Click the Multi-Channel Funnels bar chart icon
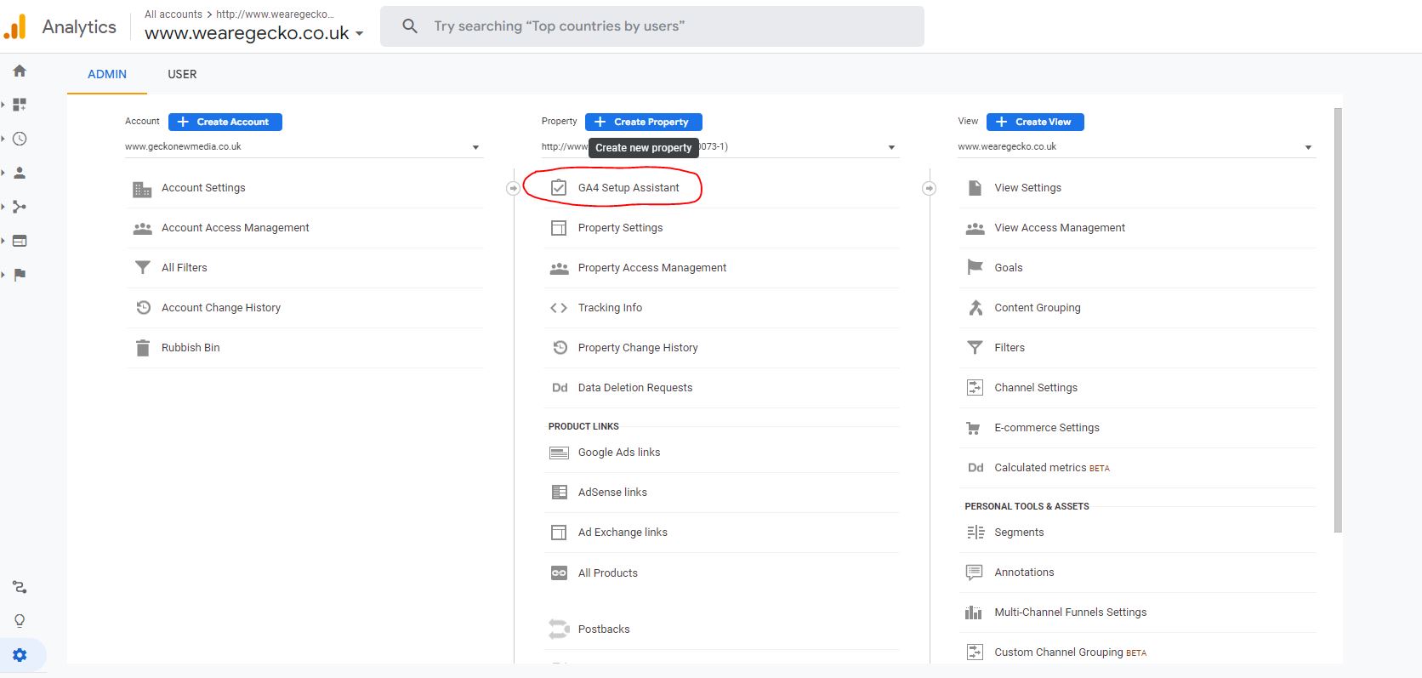The width and height of the screenshot is (1422, 678). (x=974, y=612)
